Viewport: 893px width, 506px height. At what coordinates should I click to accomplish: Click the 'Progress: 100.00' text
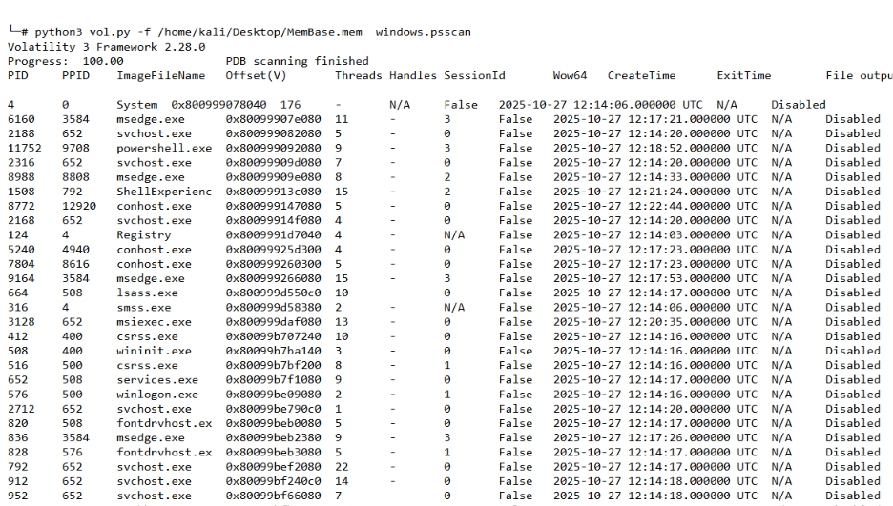pyautogui.click(x=66, y=61)
